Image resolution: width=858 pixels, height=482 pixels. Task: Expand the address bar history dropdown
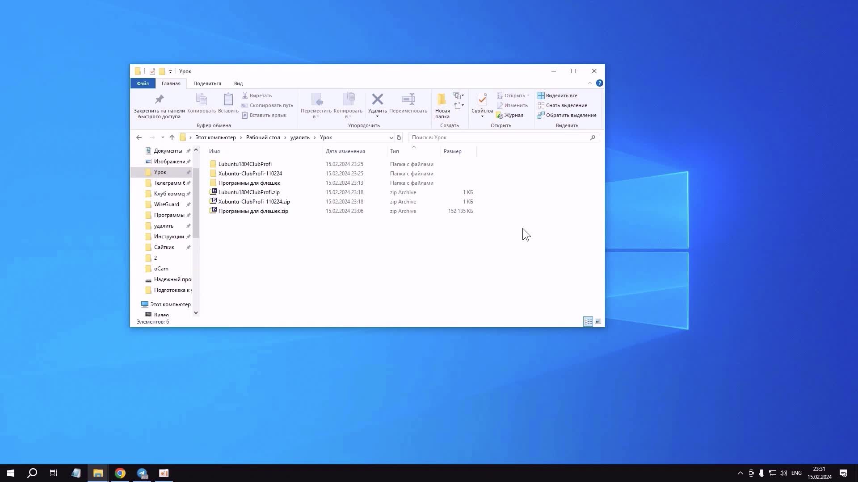pyautogui.click(x=391, y=137)
